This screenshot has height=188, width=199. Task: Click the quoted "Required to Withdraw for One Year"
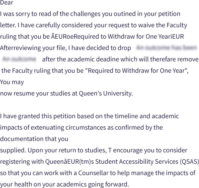coord(135,71)
